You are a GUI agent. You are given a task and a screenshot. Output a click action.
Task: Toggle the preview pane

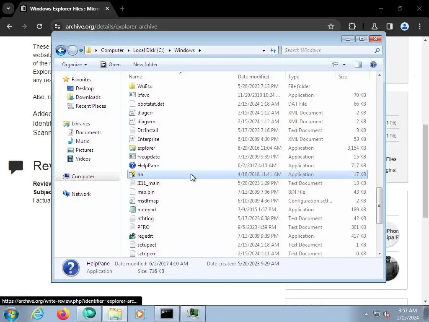[358, 65]
